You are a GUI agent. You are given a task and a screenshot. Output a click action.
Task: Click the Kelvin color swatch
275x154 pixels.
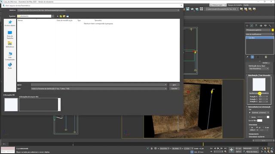tap(268, 117)
